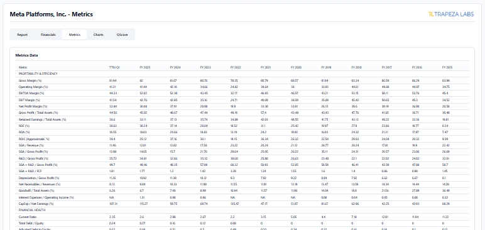Select the Gross Profit / Total Assets (%) label
The width and height of the screenshot is (485, 230).
coord(38,112)
